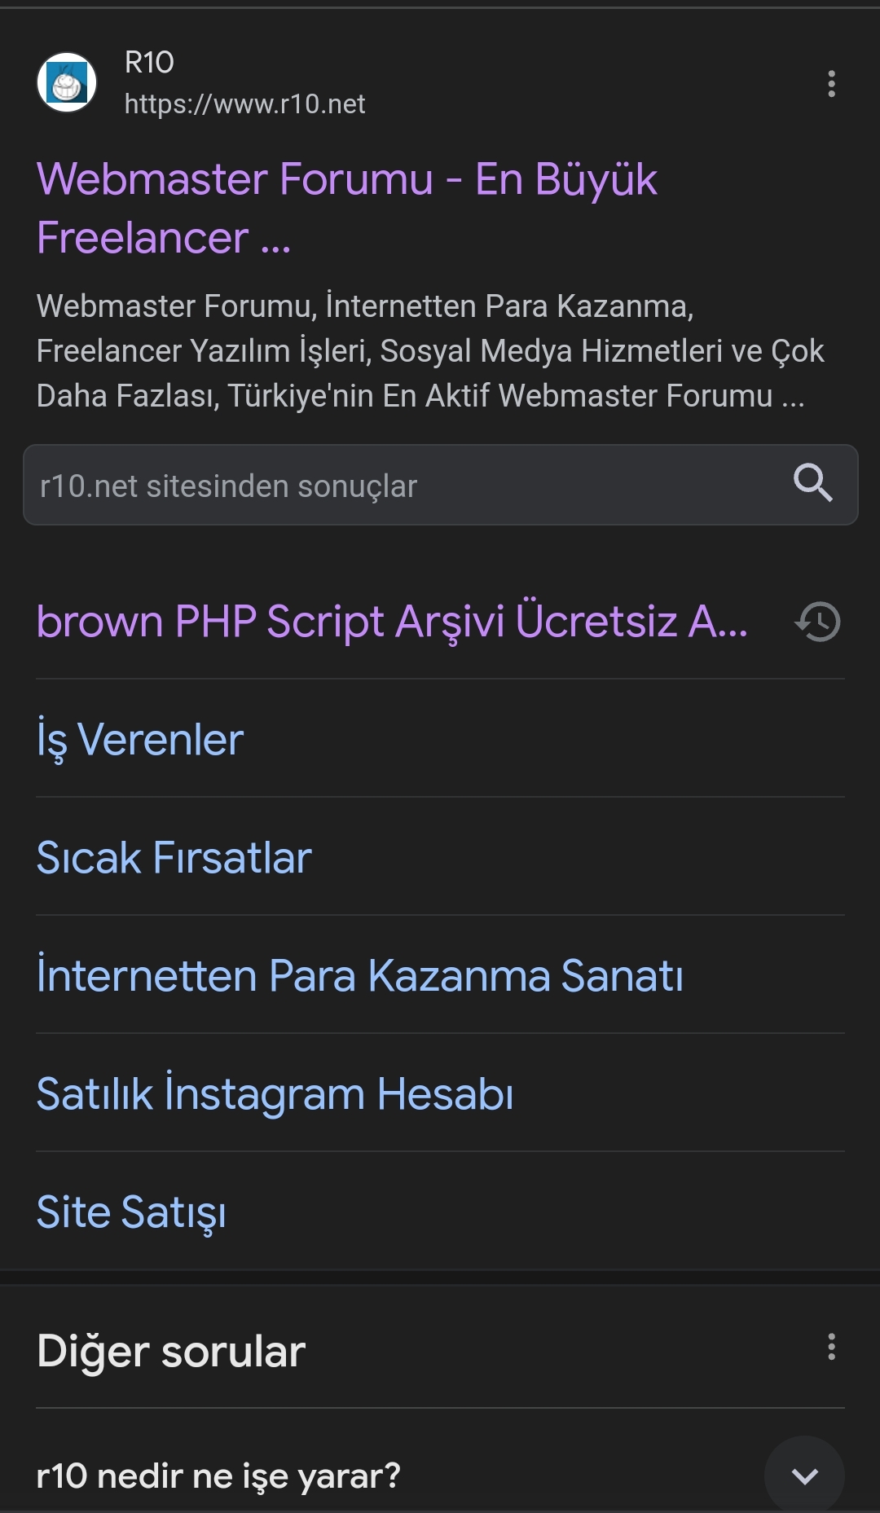The height and width of the screenshot is (1513, 880).
Task: Open the three-dot menu for R10 result
Action: [831, 84]
